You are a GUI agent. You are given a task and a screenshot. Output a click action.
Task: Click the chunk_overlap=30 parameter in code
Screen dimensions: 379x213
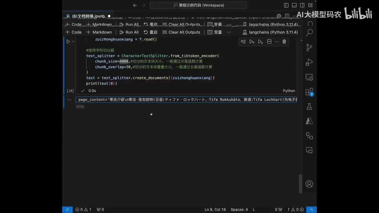[113, 67]
